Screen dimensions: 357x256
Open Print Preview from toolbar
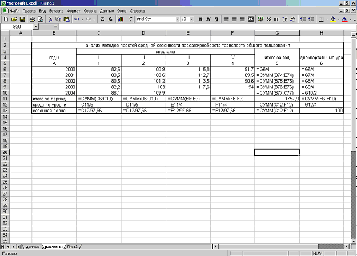pyautogui.click(x=41, y=19)
